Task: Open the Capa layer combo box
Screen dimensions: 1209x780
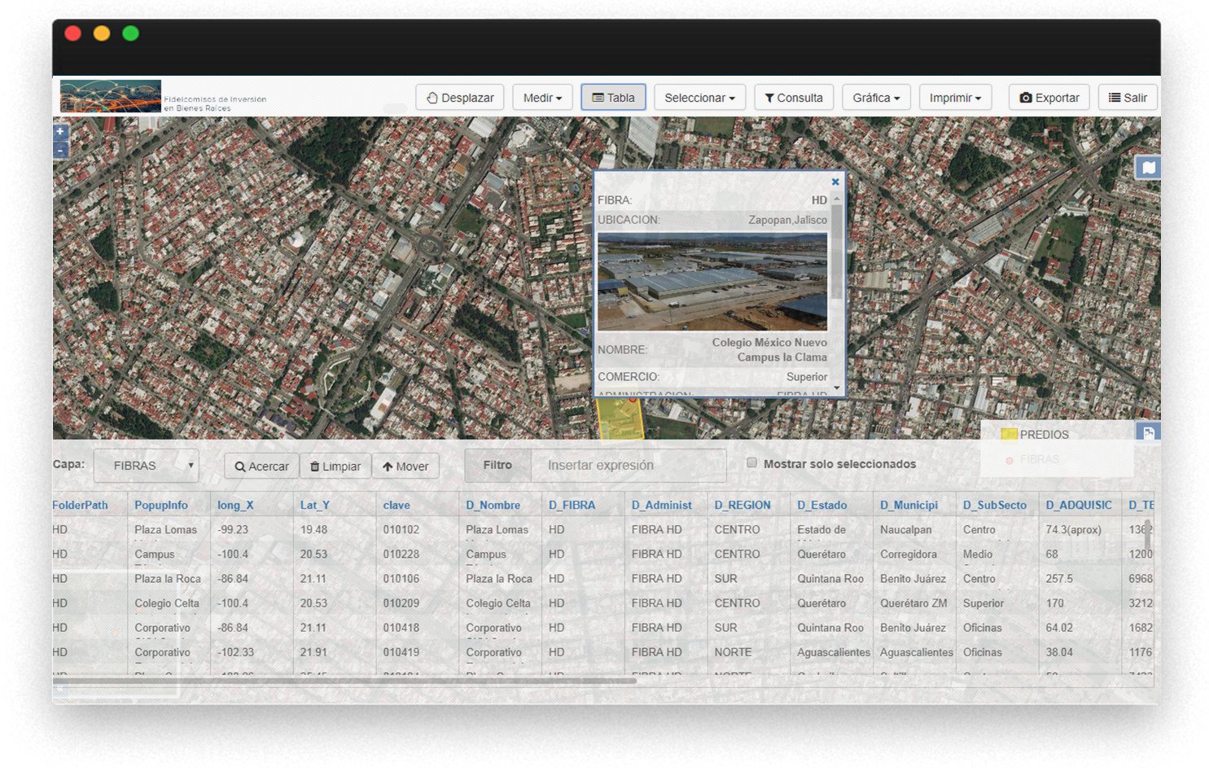Action: click(x=147, y=466)
